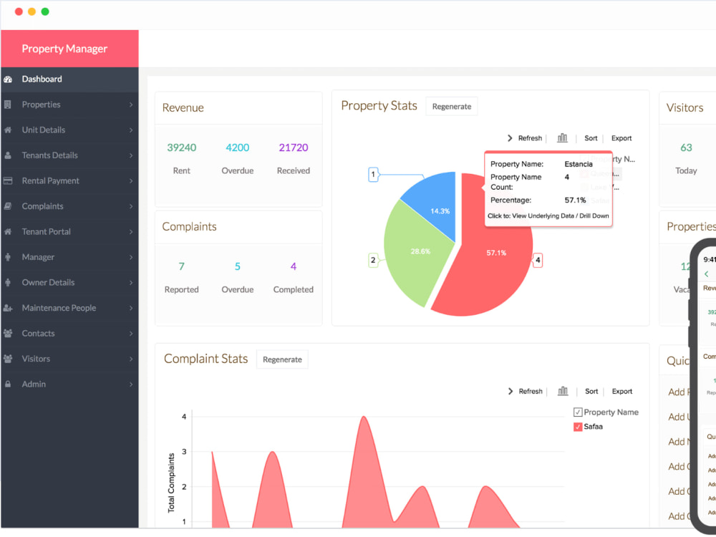The image size is (716, 537).
Task: Open the Properties menu item
Action: coord(69,105)
